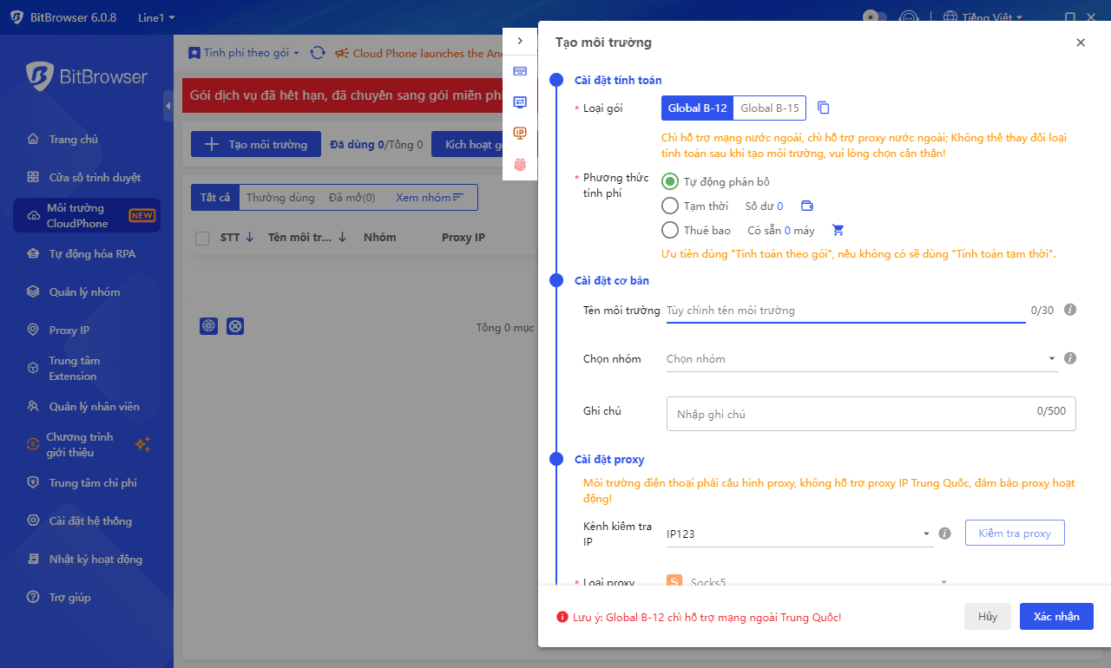Click the shopping cart icon next to Thuê bao
The width and height of the screenshot is (1111, 668).
coord(838,231)
